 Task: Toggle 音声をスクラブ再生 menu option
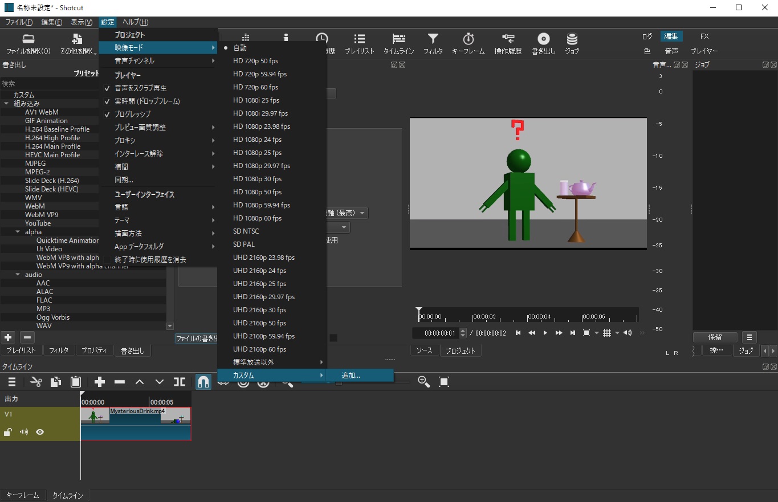point(158,88)
